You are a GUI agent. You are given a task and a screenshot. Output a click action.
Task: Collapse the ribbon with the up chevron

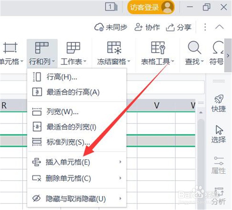pyautogui.click(x=219, y=27)
